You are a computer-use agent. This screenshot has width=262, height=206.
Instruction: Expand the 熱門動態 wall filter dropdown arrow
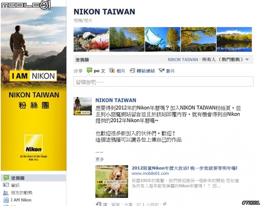tap(247, 60)
